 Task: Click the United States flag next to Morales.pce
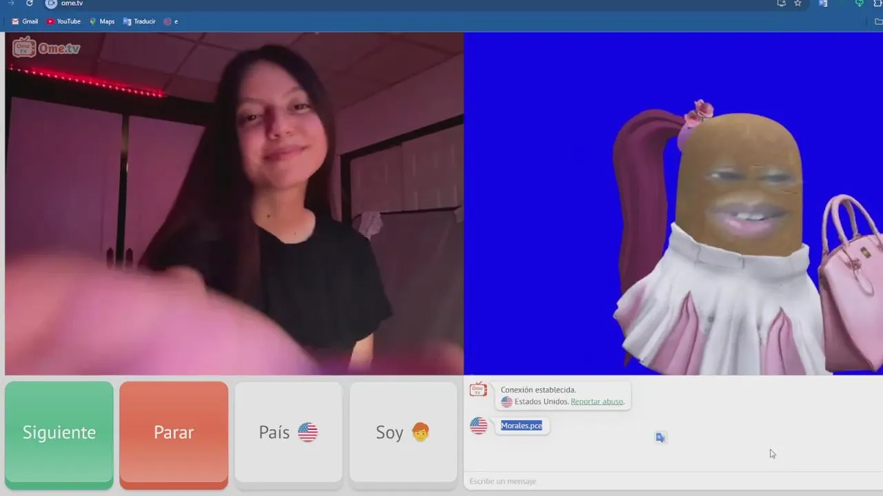click(x=479, y=426)
